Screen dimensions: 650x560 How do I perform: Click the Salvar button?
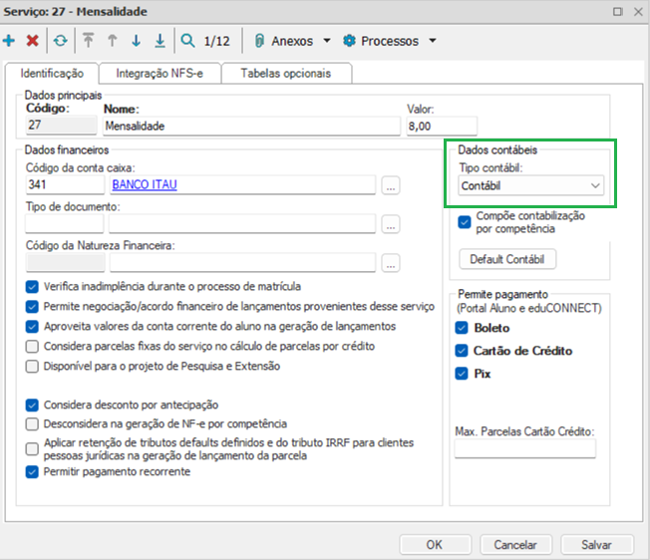(x=596, y=545)
